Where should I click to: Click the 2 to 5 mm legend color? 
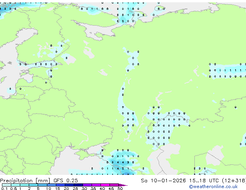(33, 185)
